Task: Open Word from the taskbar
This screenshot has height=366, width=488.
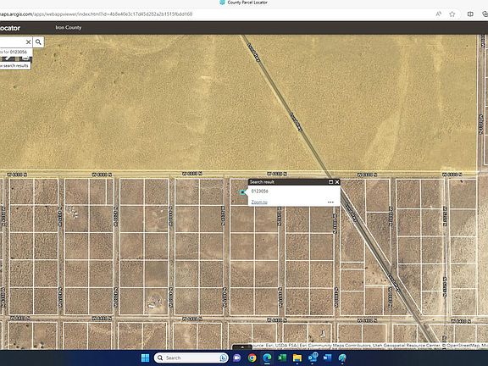Action: pos(327,358)
